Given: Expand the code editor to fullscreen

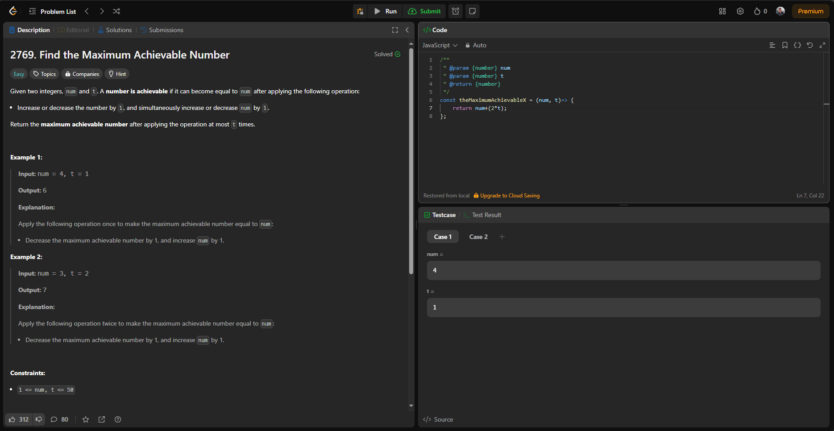Looking at the screenshot, I should click(x=822, y=45).
